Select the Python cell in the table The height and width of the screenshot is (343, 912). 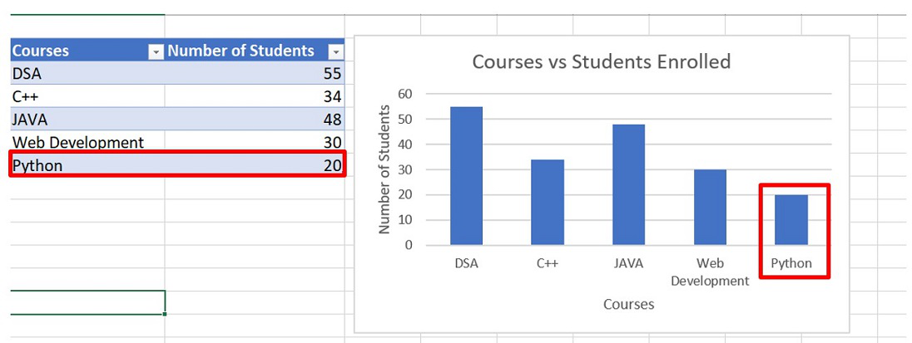point(83,165)
